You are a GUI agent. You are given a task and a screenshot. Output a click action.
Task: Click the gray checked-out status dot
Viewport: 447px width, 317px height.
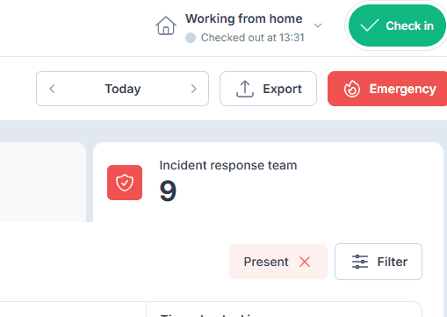191,38
